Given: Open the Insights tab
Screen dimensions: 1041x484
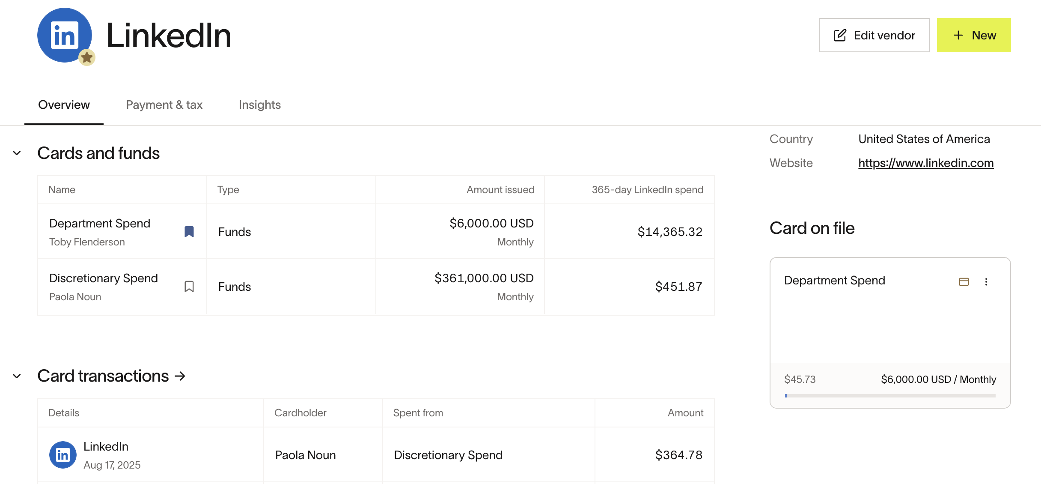Looking at the screenshot, I should pos(260,105).
